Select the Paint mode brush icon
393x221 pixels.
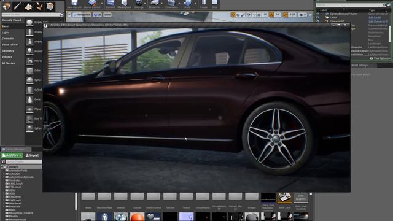[x=17, y=6]
